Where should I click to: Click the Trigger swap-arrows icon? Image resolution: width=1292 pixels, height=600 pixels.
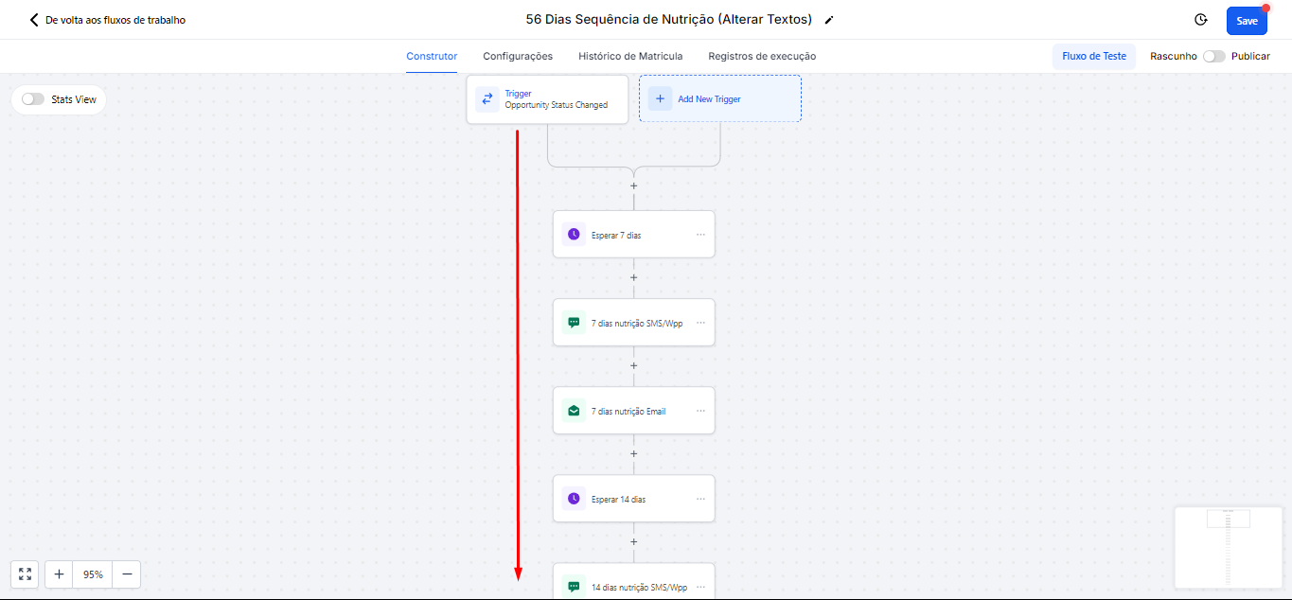487,99
